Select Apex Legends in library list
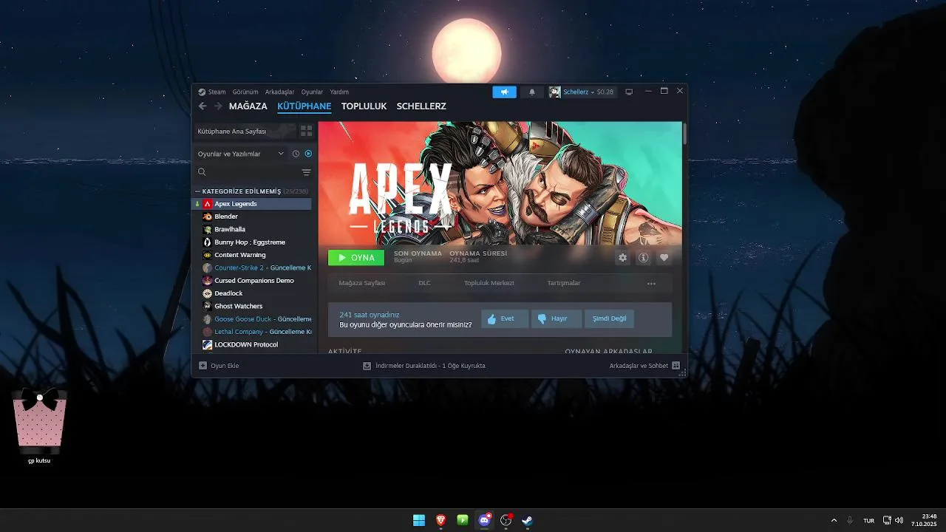The image size is (946, 532). pyautogui.click(x=251, y=204)
